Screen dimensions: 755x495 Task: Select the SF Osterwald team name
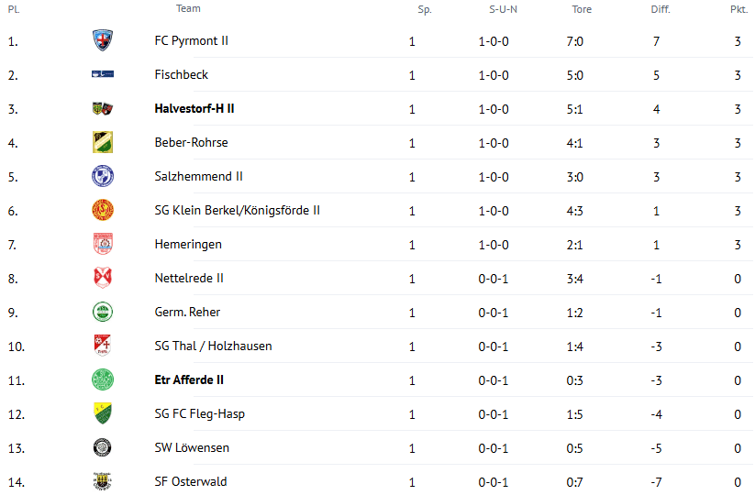[191, 481]
